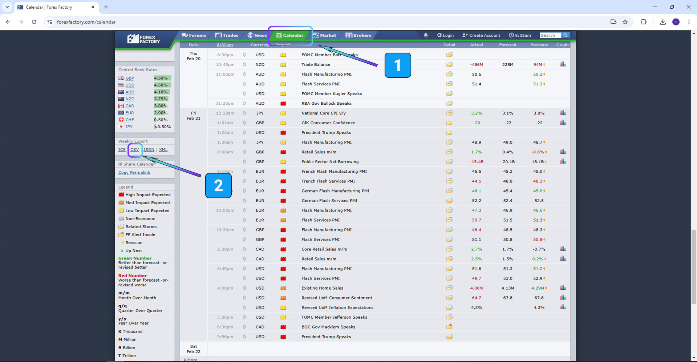697x362 pixels.
Task: Click the 4.13M forecast value
Action: (507, 288)
